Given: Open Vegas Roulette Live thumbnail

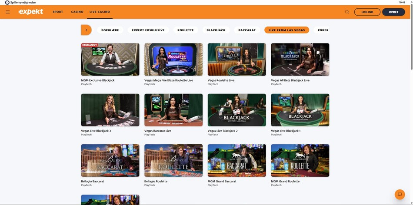Looking at the screenshot, I should click(237, 60).
